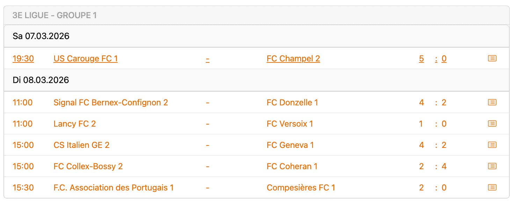Click the 3E LIGUE - GROUPE 1 header

click(54, 15)
